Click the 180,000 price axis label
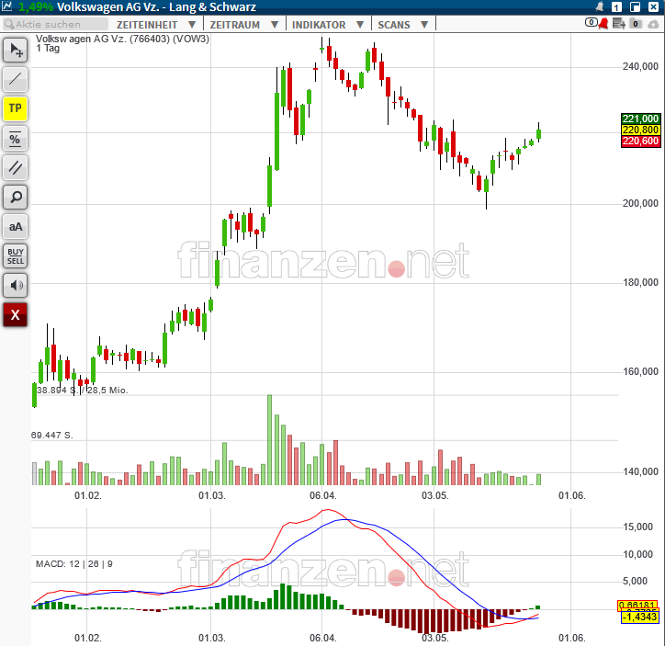665x646 pixels. tap(640, 282)
